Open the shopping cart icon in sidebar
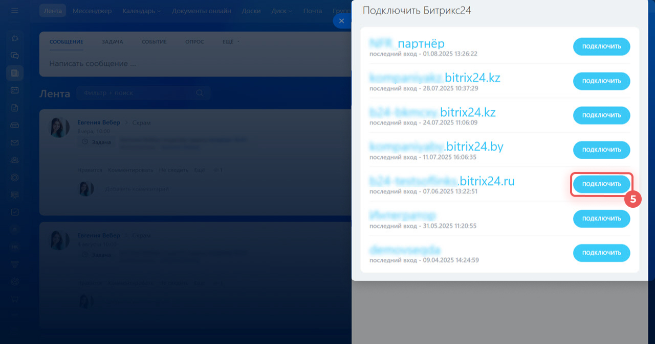This screenshot has height=344, width=655. point(15,299)
